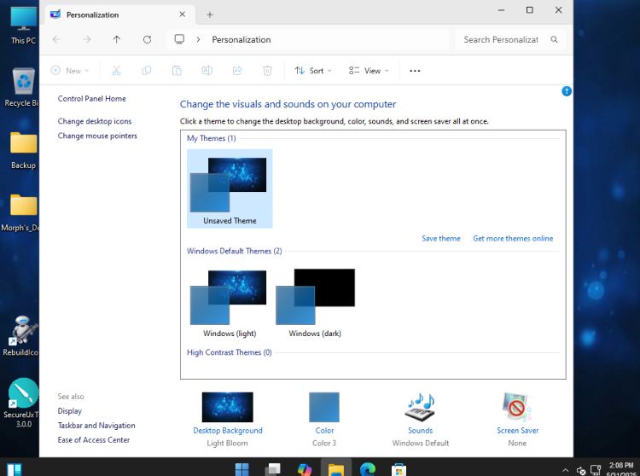Click File Explorer taskbar icon
Image resolution: width=640 pixels, height=476 pixels.
(x=336, y=468)
